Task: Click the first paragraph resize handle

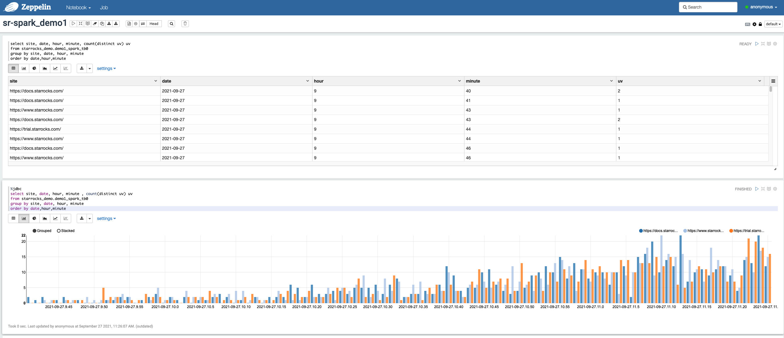Action: point(775,169)
